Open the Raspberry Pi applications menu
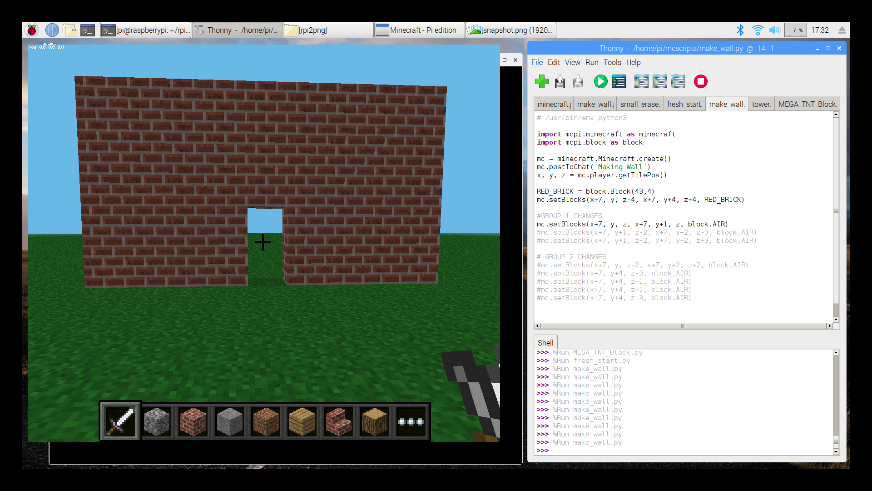The height and width of the screenshot is (491, 872). tap(31, 30)
